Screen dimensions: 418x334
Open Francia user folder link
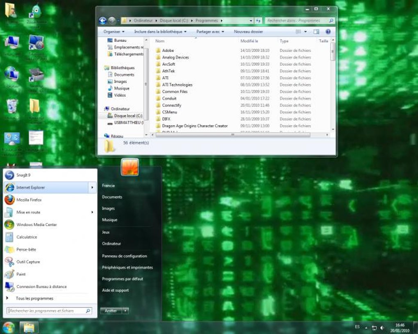click(108, 186)
